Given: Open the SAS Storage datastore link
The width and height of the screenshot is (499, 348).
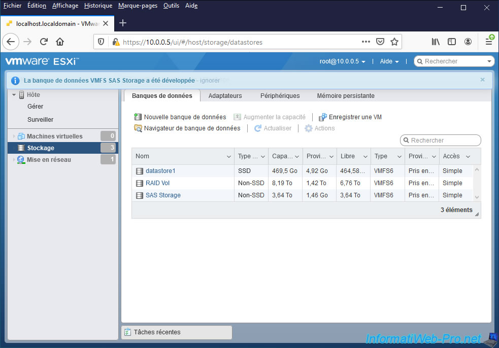Looking at the screenshot, I should [163, 195].
